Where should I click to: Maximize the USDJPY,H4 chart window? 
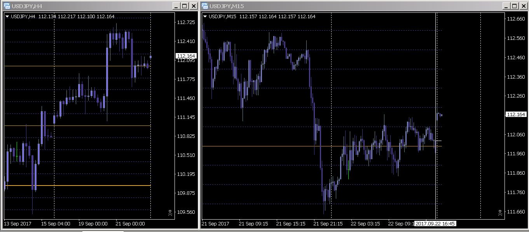coord(184,6)
